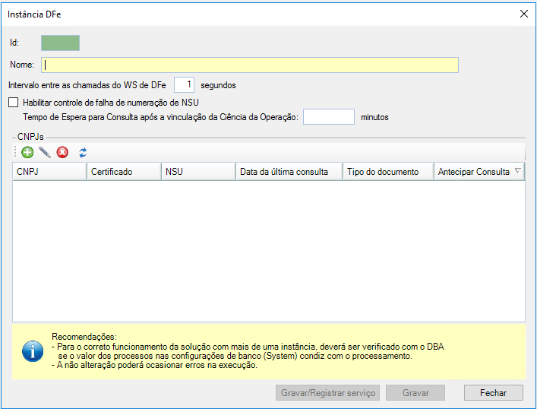
Task: Add a new CNPJ with green plus icon
Action: coord(27,152)
